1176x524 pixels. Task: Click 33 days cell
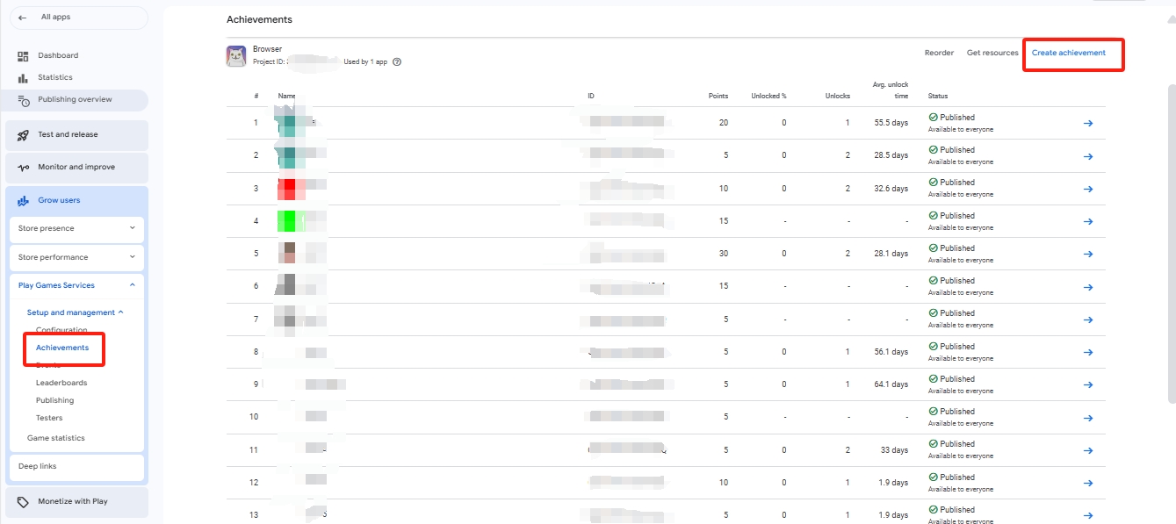pyautogui.click(x=895, y=450)
